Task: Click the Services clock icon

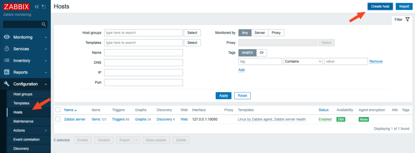Action: (x=7, y=49)
